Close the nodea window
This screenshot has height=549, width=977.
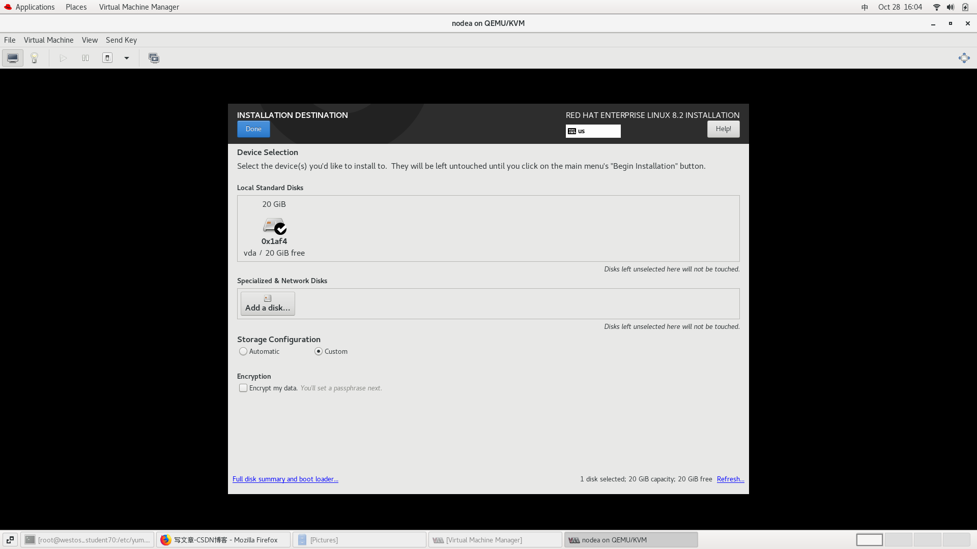pos(968,23)
